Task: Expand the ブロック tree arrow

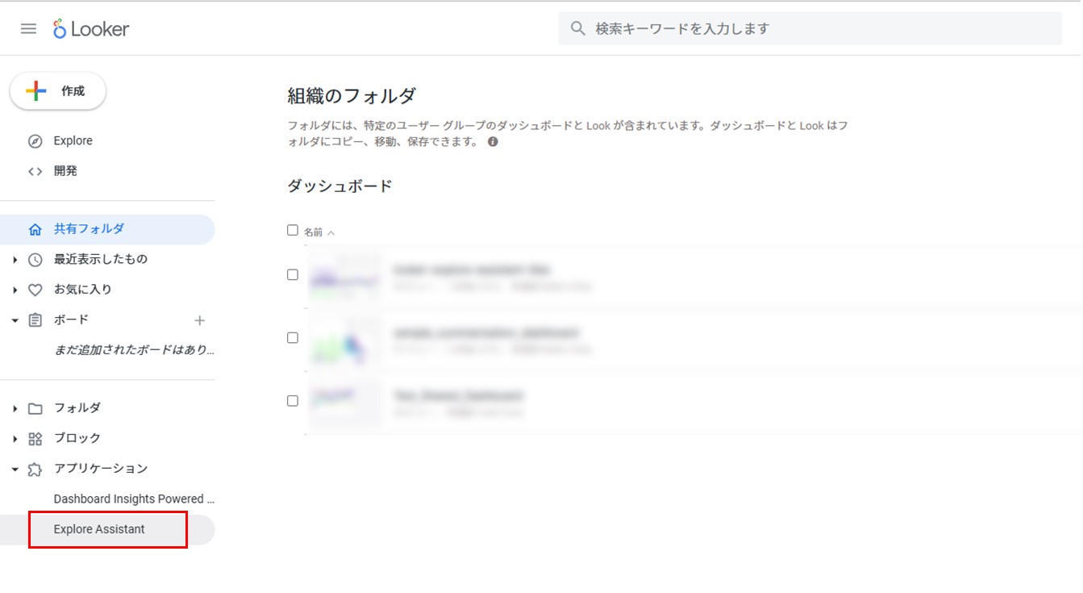Action: pos(15,439)
